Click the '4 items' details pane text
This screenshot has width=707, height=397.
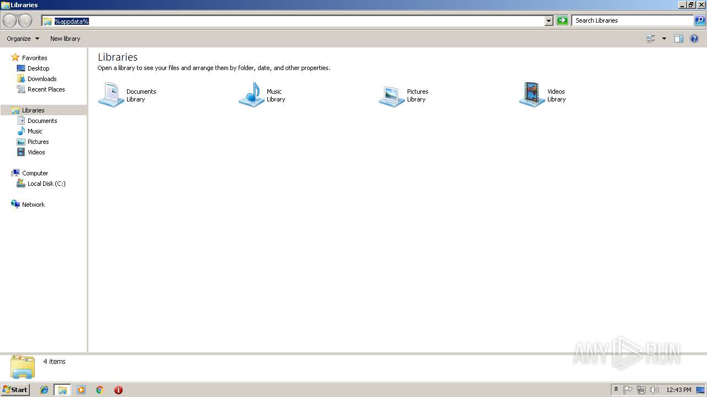[54, 362]
